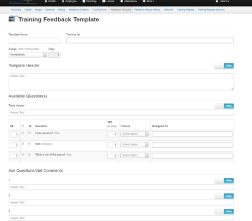Open the user account dropdown at top right
Viewport: 252px width, 221px height.
click(222, 1)
